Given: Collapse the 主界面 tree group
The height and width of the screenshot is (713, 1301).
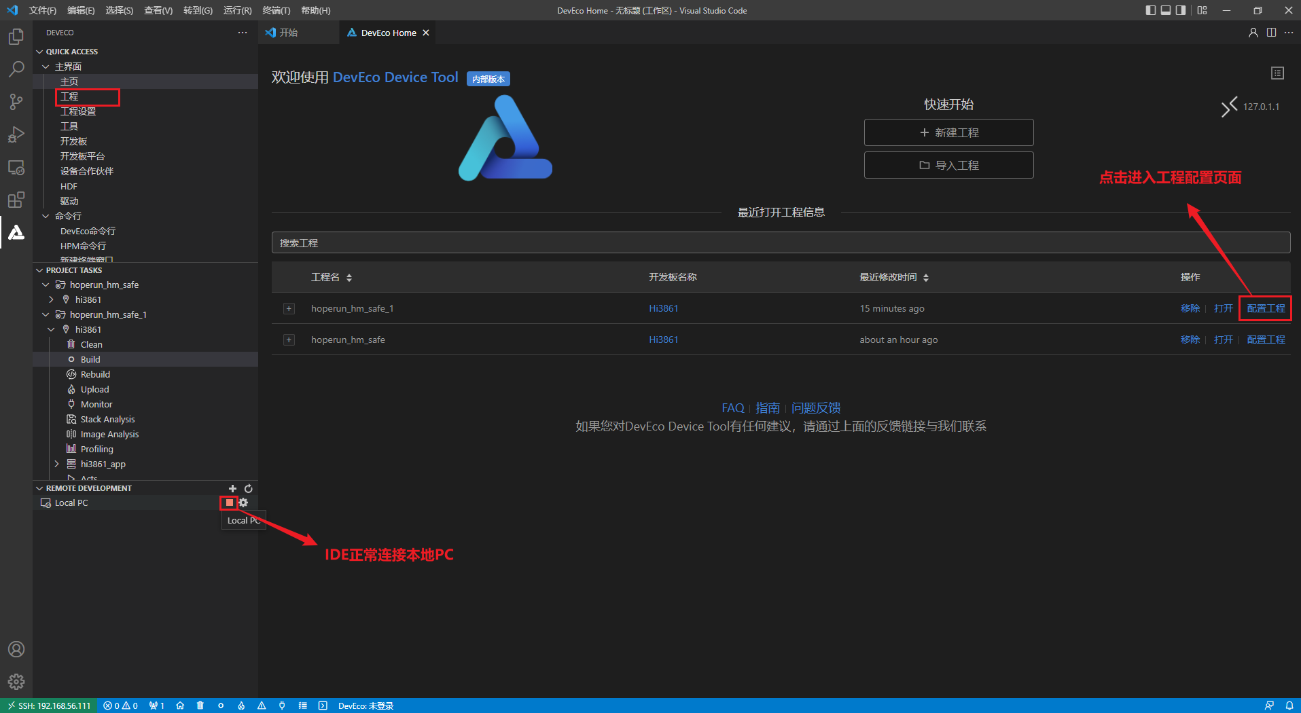Looking at the screenshot, I should [46, 67].
